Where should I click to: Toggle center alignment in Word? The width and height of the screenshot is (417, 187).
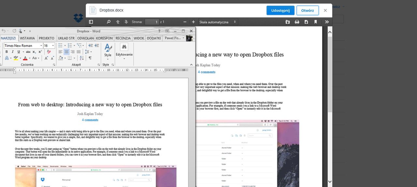click(66, 52)
